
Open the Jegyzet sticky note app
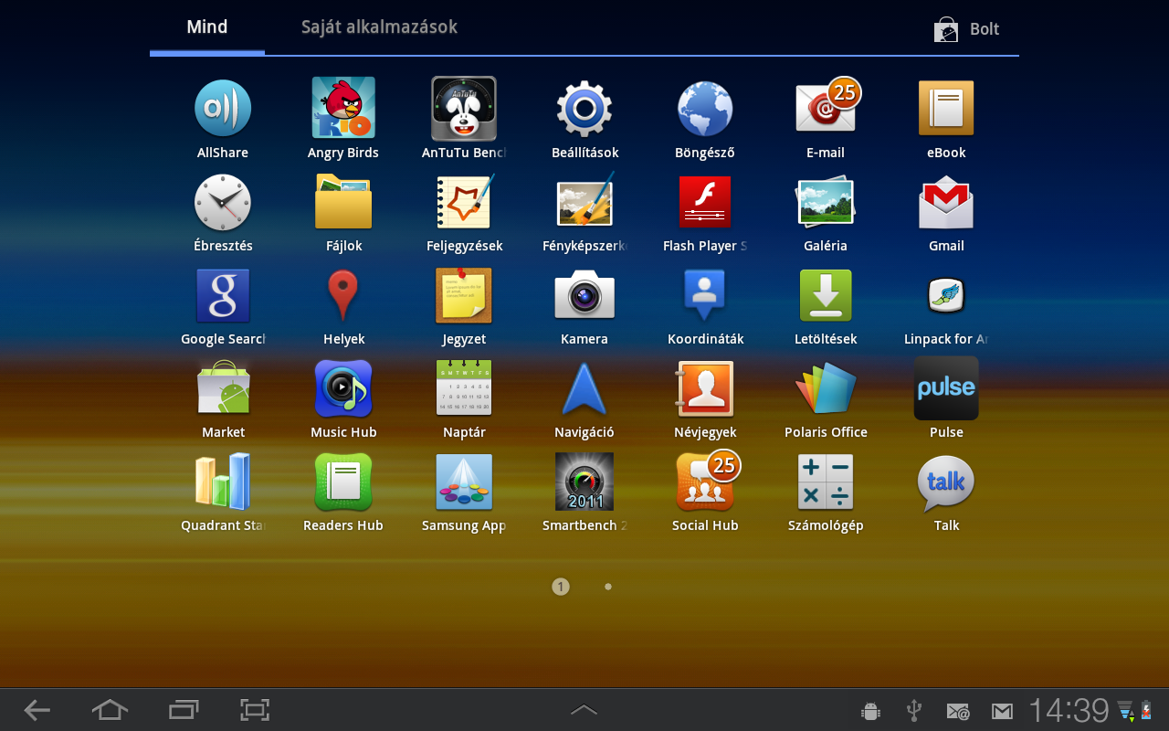(x=464, y=295)
